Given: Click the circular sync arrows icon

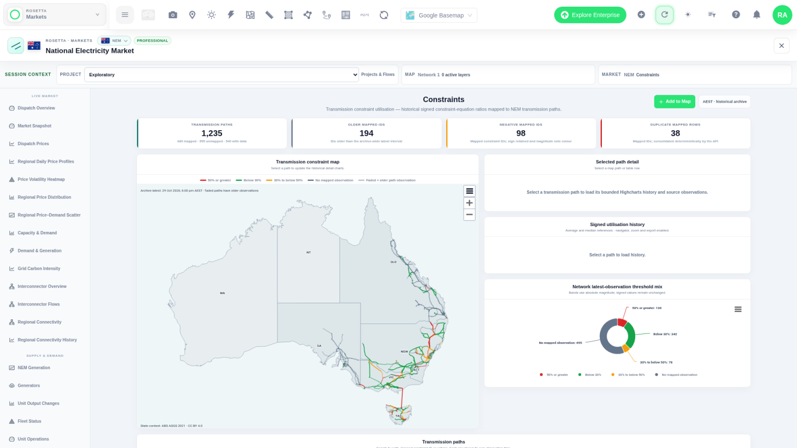Looking at the screenshot, I should tap(384, 15).
